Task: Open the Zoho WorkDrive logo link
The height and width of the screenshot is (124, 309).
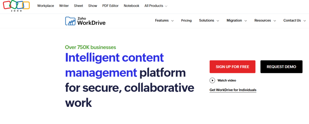Action: pyautogui.click(x=85, y=21)
